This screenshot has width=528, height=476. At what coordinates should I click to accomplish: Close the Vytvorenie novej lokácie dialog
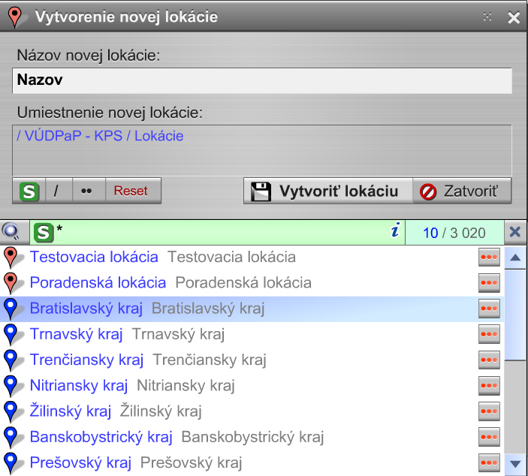point(514,17)
